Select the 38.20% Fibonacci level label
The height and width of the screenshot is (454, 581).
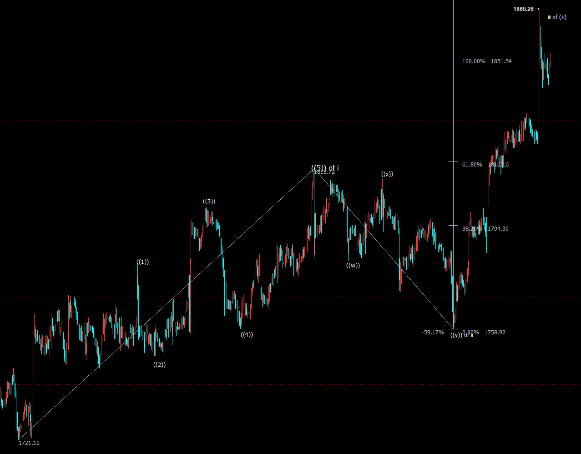pyautogui.click(x=472, y=229)
